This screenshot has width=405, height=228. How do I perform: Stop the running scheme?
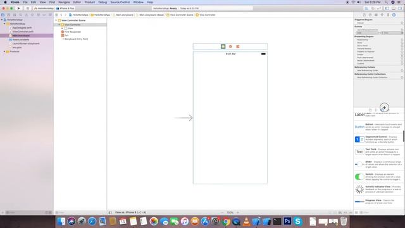[27, 8]
